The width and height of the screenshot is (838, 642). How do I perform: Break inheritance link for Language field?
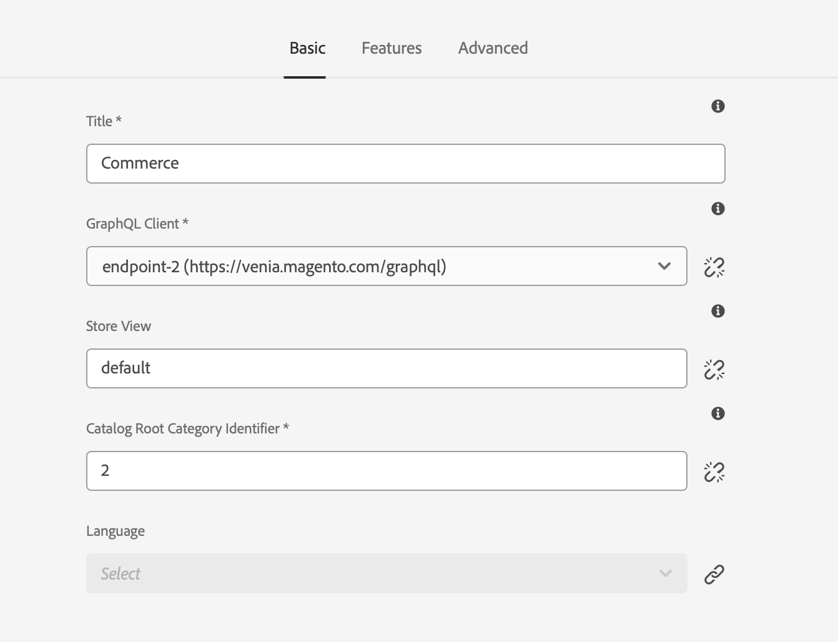[x=714, y=574]
